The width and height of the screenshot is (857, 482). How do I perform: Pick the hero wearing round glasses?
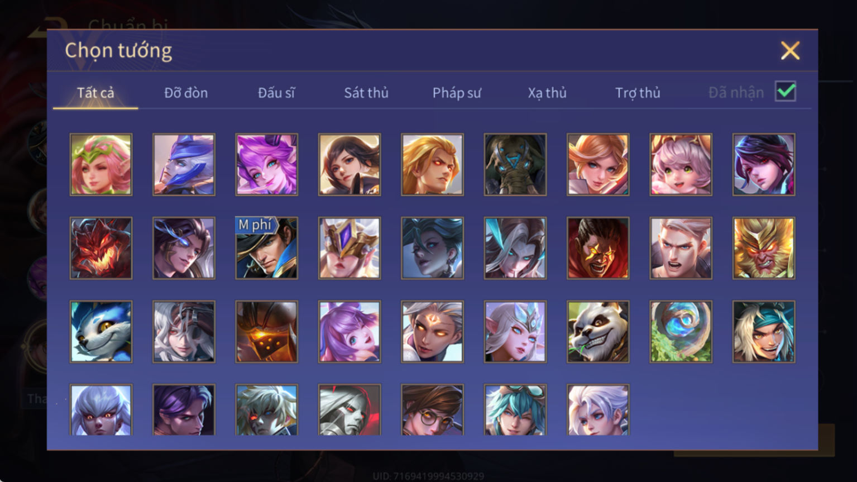[432, 410]
